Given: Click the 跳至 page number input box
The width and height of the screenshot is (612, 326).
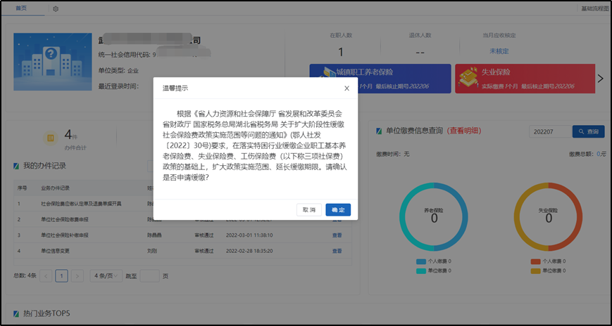Looking at the screenshot, I should [x=149, y=276].
